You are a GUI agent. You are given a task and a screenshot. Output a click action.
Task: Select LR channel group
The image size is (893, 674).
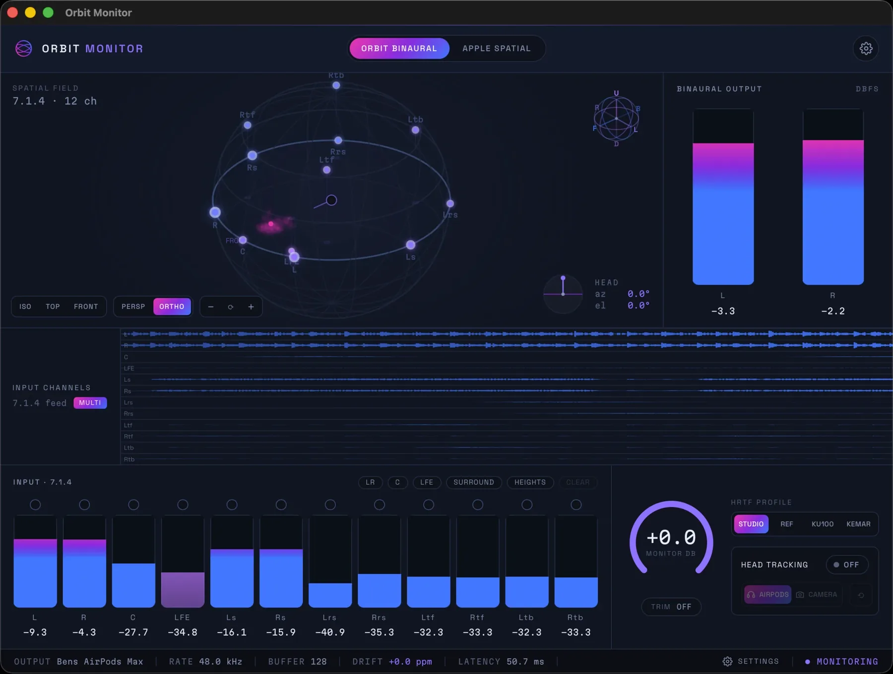370,482
